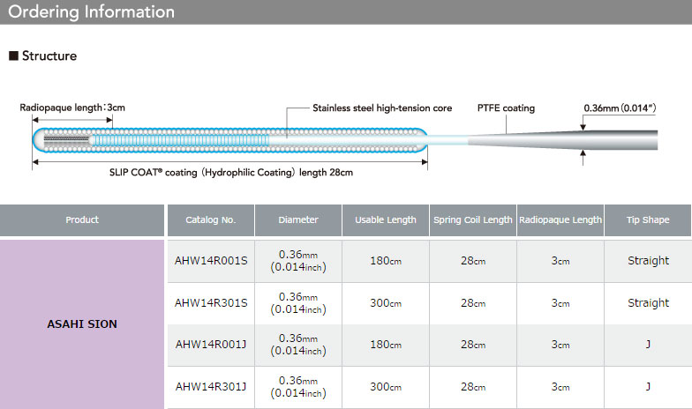The height and width of the screenshot is (409, 692).
Task: Click the Usable Length column header
Action: [385, 220]
